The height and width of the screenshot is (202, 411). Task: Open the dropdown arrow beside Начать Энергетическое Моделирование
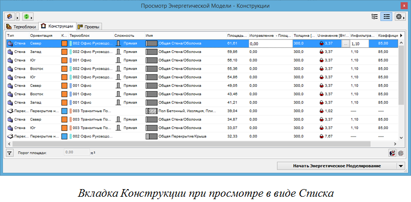click(401, 166)
